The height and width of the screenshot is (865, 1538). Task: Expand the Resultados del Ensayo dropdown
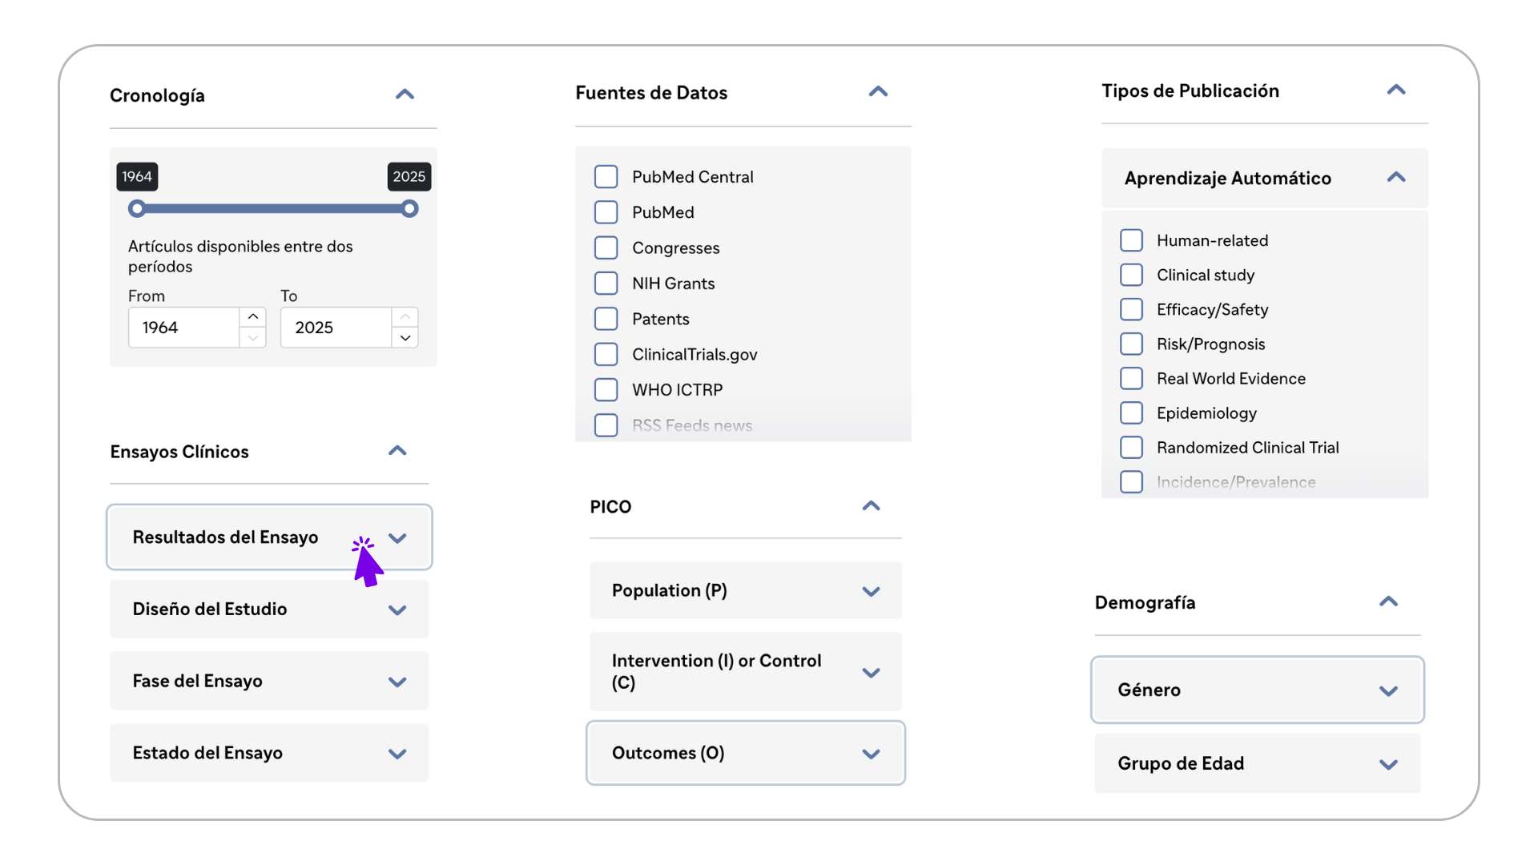pyautogui.click(x=269, y=537)
